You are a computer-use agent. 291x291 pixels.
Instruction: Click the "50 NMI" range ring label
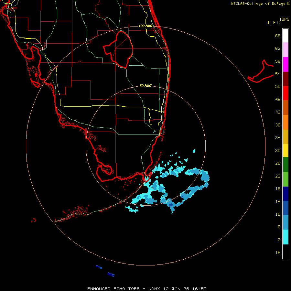[145, 86]
